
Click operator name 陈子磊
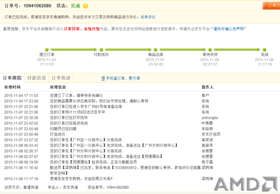[207, 162]
